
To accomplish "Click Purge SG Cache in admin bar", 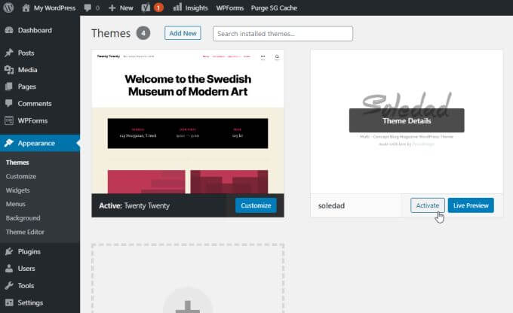I will [x=274, y=8].
